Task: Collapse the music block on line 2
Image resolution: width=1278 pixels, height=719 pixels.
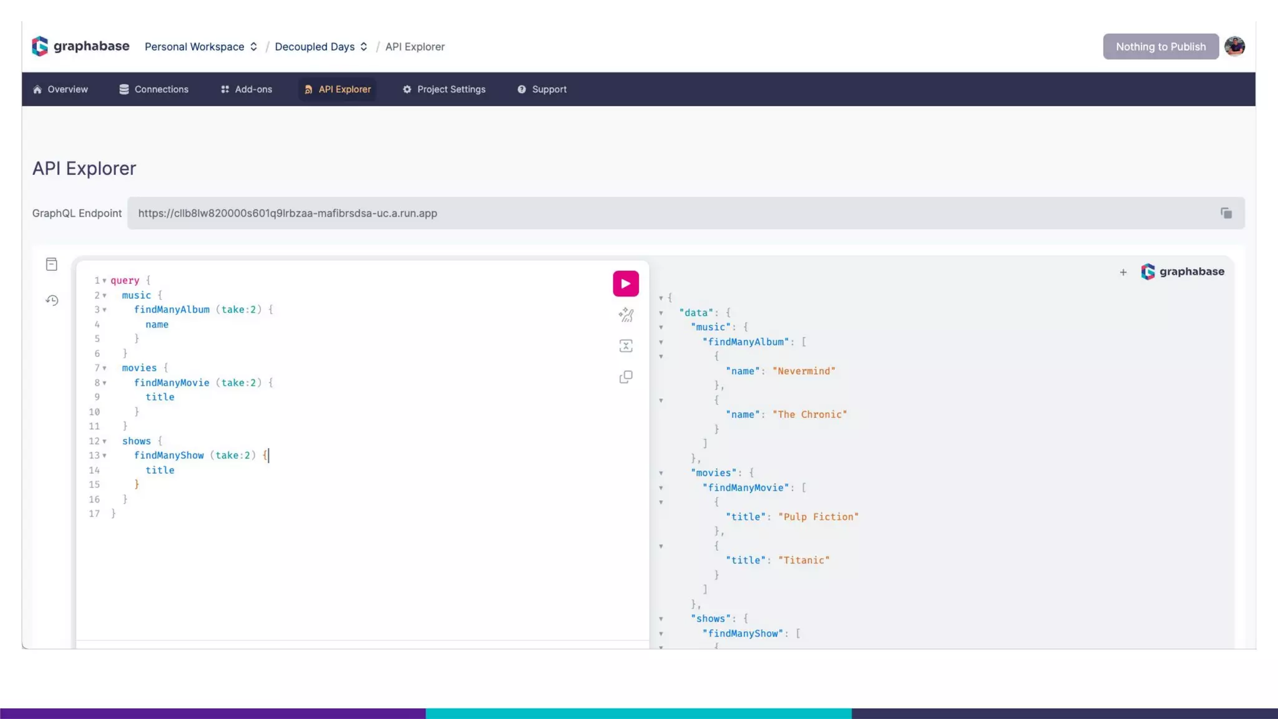Action: [x=104, y=296]
